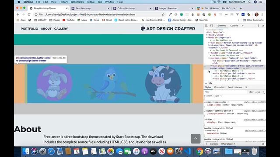Show more style pane tabs chevron
This screenshot has width=280, height=157.
(x=246, y=87)
